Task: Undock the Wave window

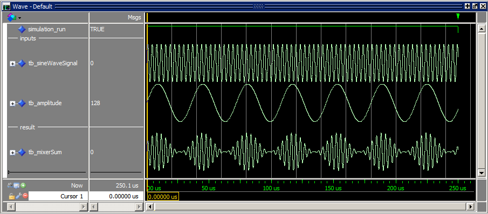Action: coord(475,6)
